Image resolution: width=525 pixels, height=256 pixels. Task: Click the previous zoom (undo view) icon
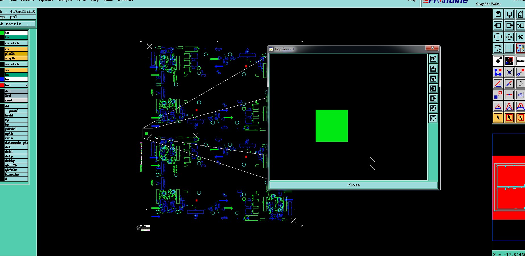pyautogui.click(x=520, y=25)
